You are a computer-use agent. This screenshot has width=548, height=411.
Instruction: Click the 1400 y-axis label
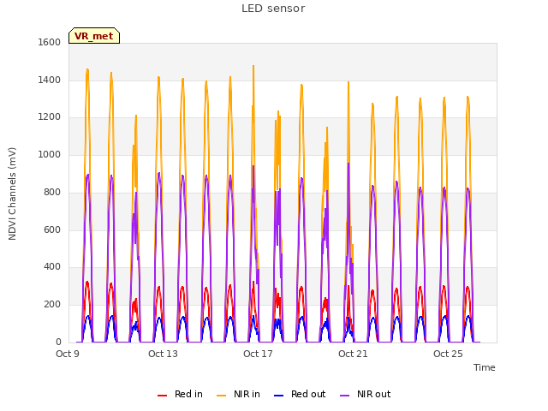tap(50, 80)
